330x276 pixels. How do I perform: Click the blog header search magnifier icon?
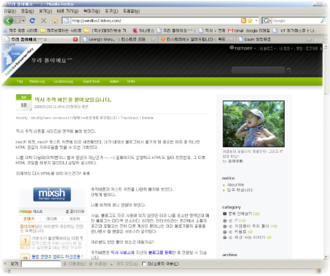click(289, 70)
